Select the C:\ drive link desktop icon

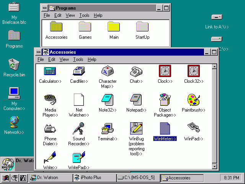point(217,39)
